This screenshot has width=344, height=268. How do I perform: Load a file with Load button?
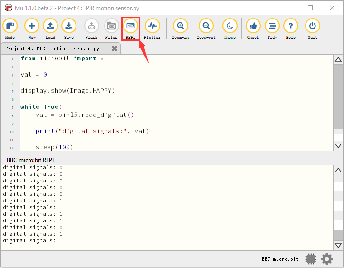point(50,29)
